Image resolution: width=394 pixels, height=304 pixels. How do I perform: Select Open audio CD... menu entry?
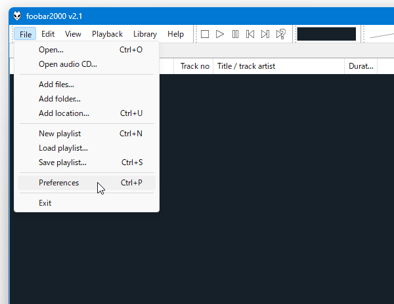point(87,64)
